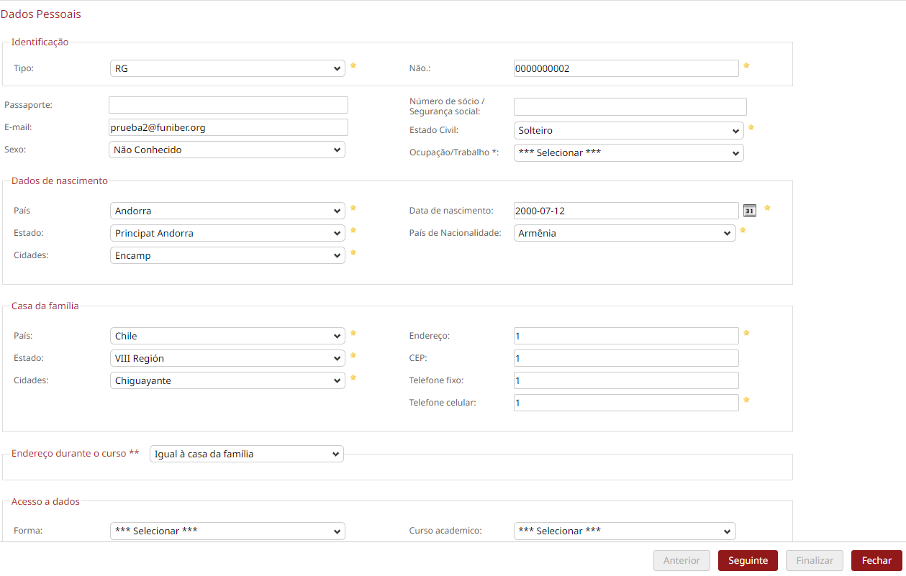906x576 pixels.
Task: Expand the Estado Civil dropdown
Action: coord(628,131)
